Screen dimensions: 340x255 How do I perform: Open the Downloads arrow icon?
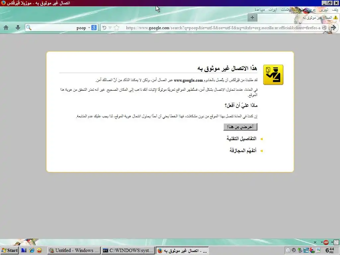click(x=18, y=28)
